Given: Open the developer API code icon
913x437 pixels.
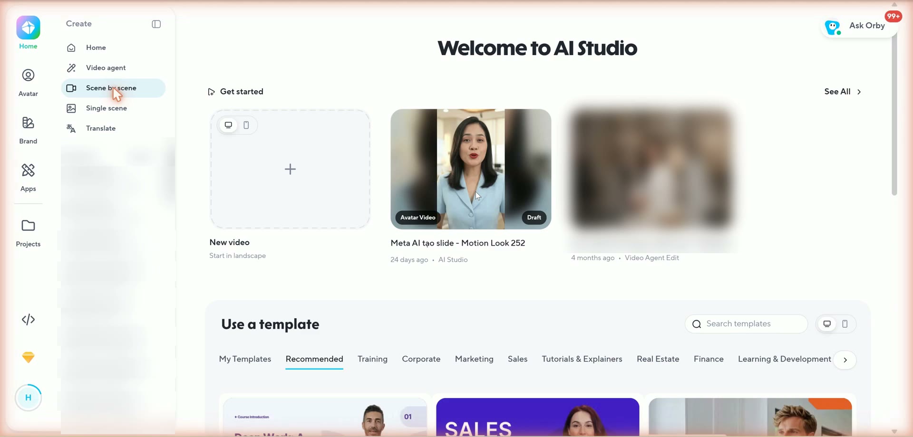Looking at the screenshot, I should coord(29,319).
